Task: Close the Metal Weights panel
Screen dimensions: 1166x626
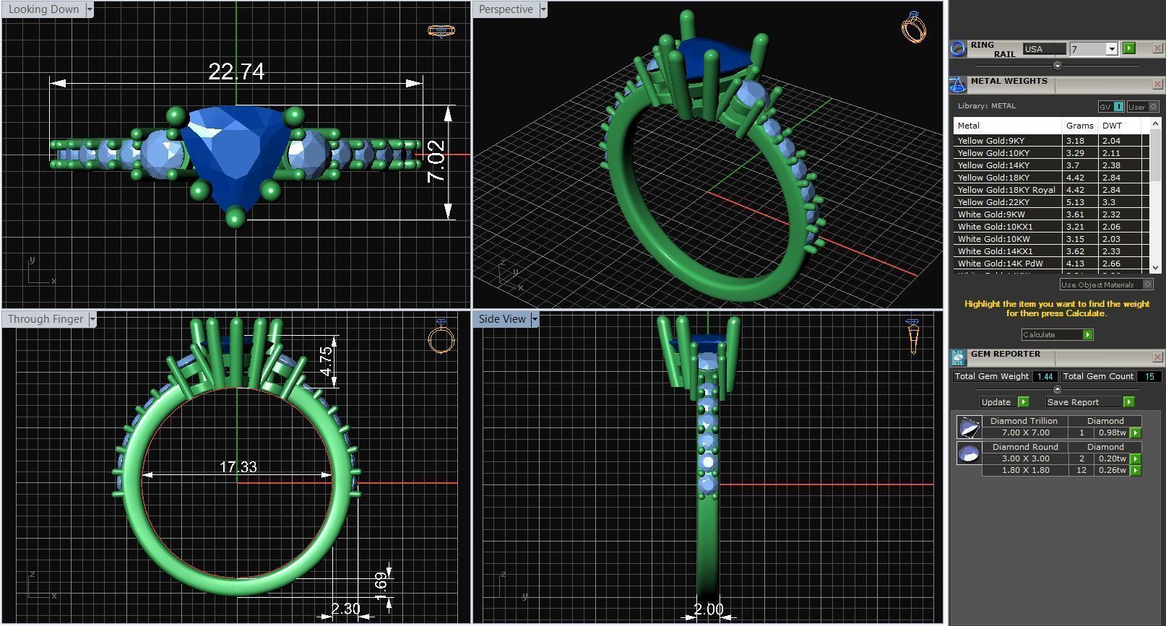Action: (1157, 84)
